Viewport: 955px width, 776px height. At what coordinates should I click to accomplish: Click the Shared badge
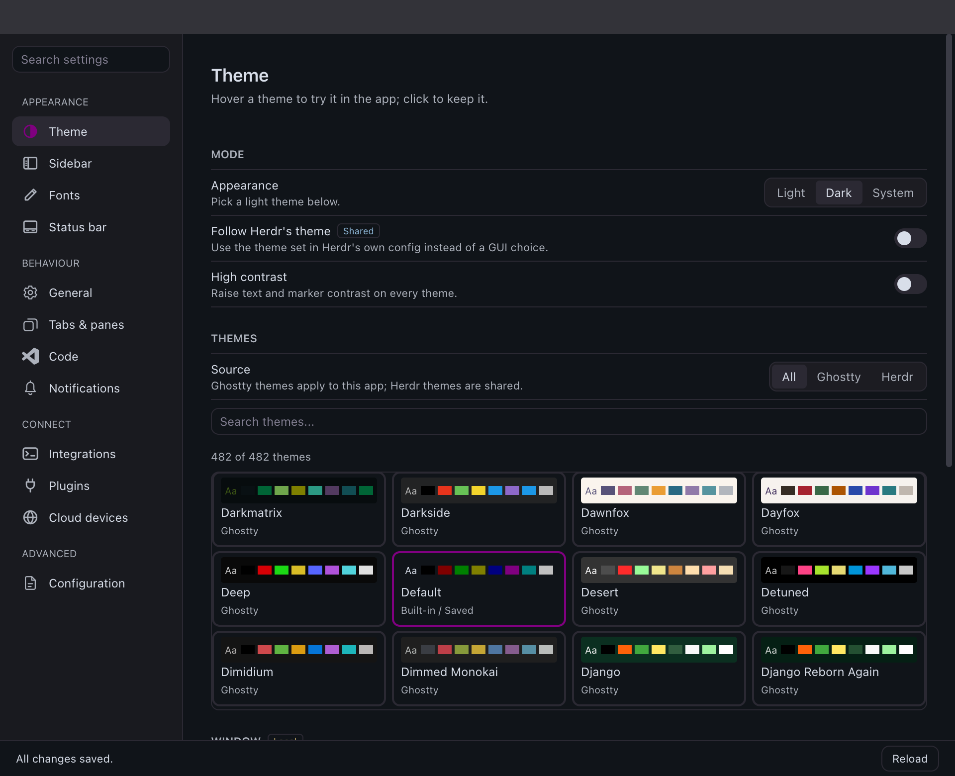point(358,231)
